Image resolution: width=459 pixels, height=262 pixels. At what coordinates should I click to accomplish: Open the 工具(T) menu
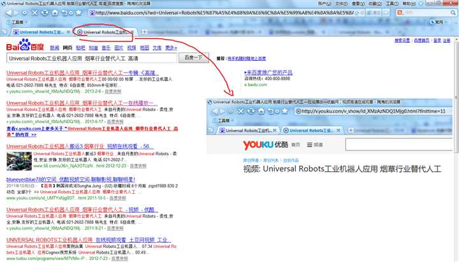tap(392, 4)
